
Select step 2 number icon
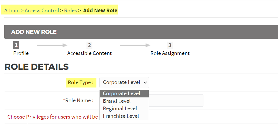click(89, 45)
